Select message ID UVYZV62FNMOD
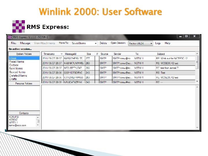This screenshot has width=208, height=156. click(73, 77)
